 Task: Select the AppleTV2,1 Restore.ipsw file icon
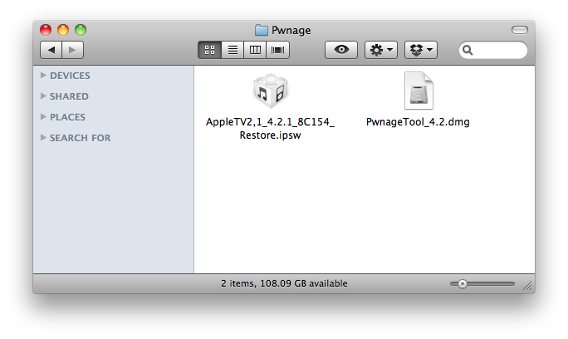point(270,91)
